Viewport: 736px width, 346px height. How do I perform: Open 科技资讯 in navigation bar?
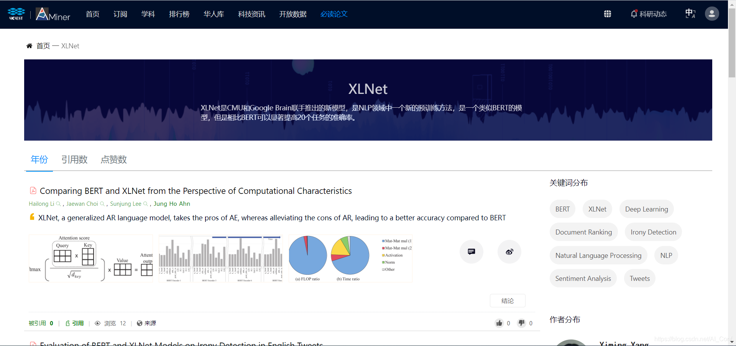251,14
